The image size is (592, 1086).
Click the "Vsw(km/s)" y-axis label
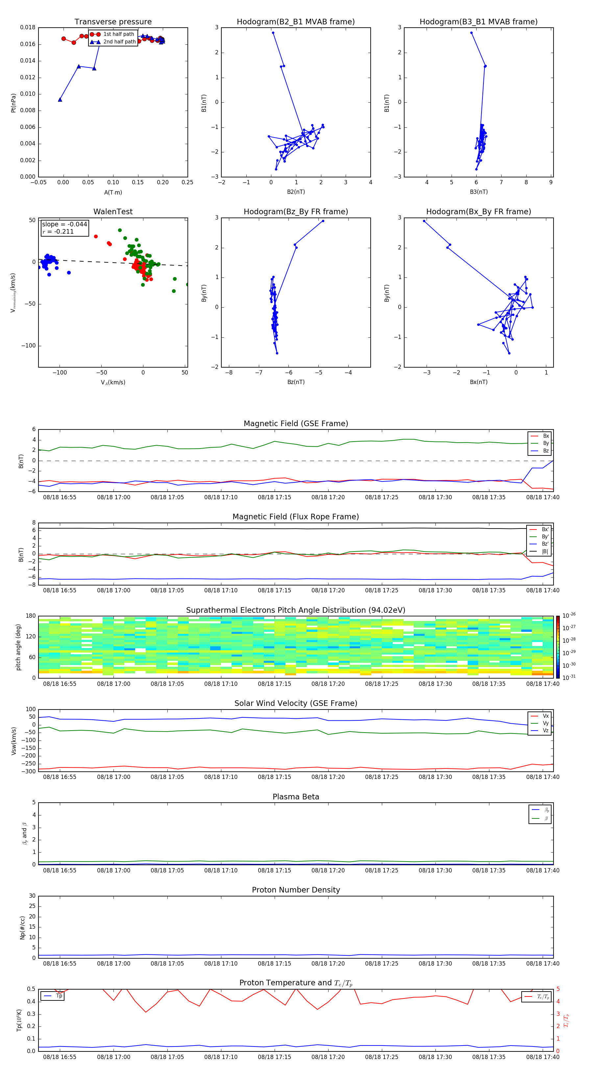(x=13, y=741)
